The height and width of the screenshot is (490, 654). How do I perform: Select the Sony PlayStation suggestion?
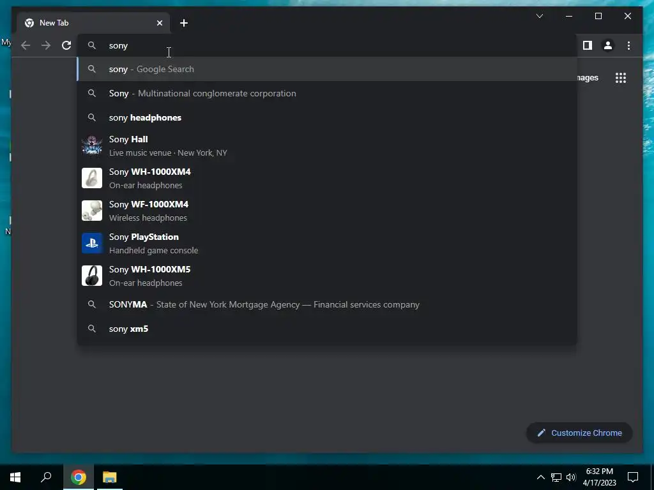click(327, 243)
